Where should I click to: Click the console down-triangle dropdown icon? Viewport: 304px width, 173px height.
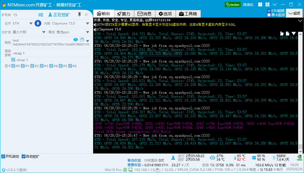(x=294, y=33)
